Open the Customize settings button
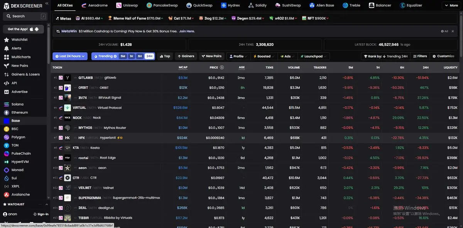463x228 pixels. coord(443,56)
